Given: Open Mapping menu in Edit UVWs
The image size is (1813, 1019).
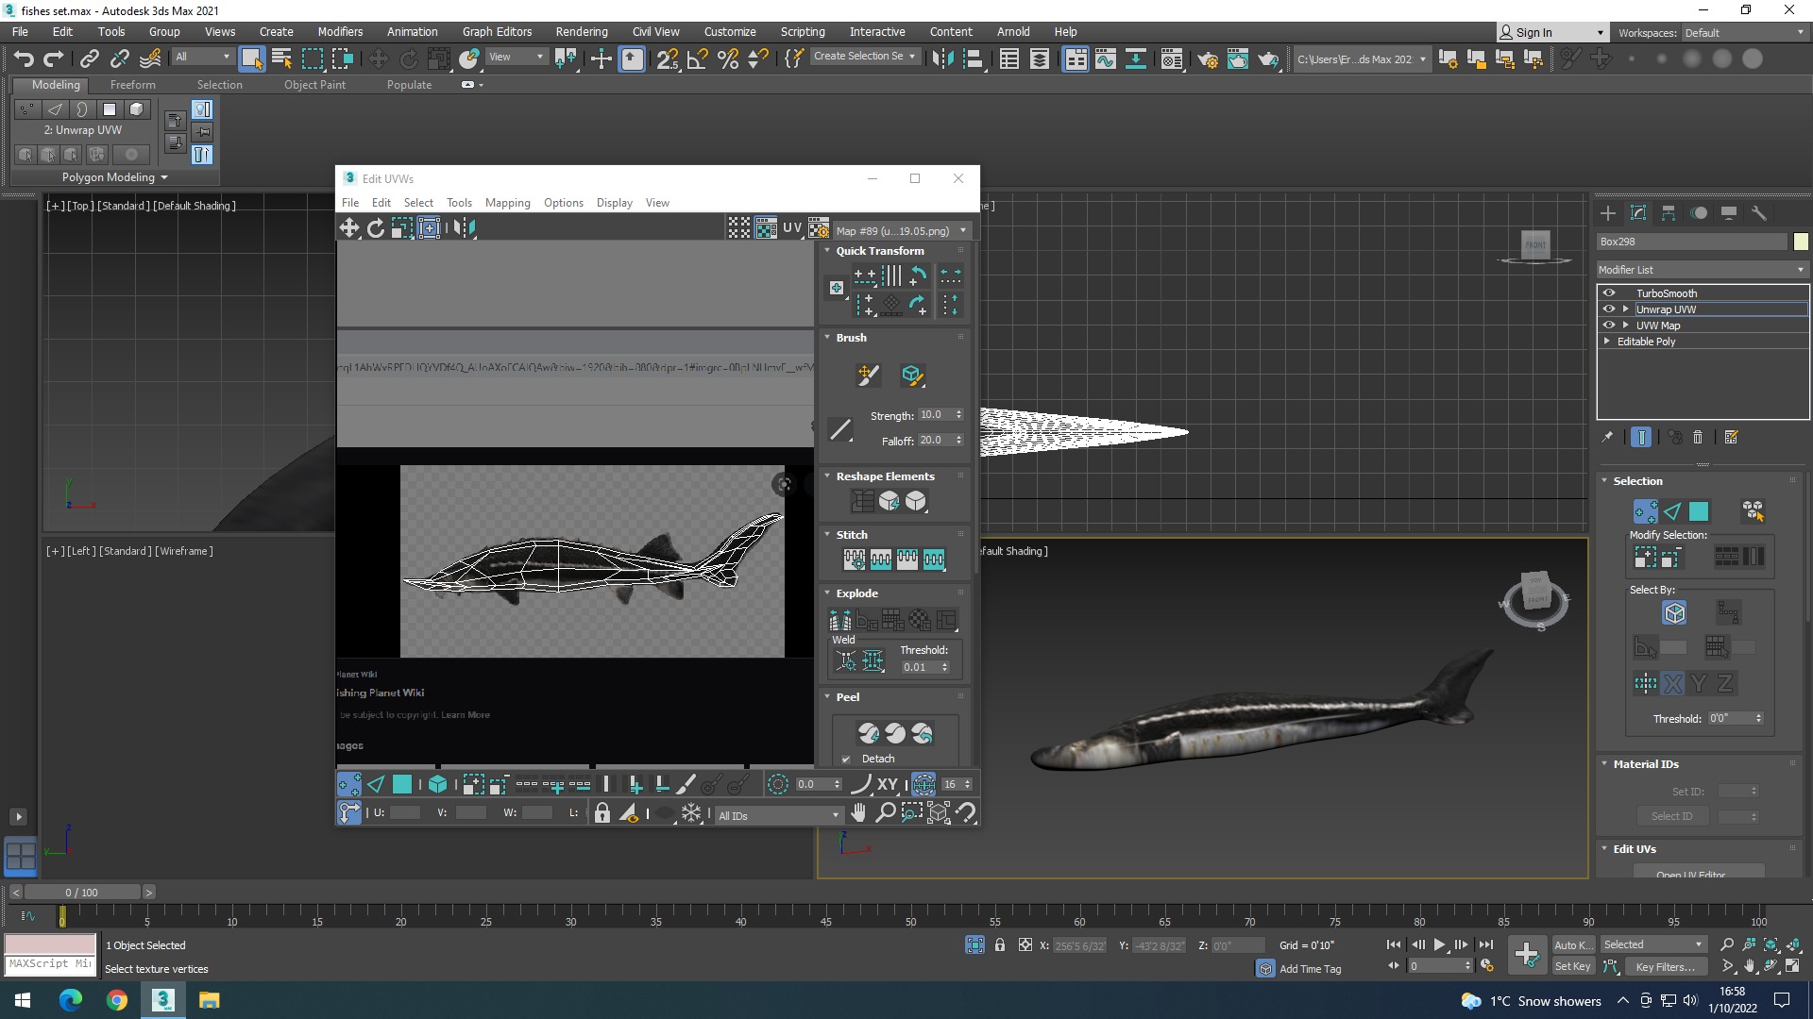Looking at the screenshot, I should pos(508,203).
